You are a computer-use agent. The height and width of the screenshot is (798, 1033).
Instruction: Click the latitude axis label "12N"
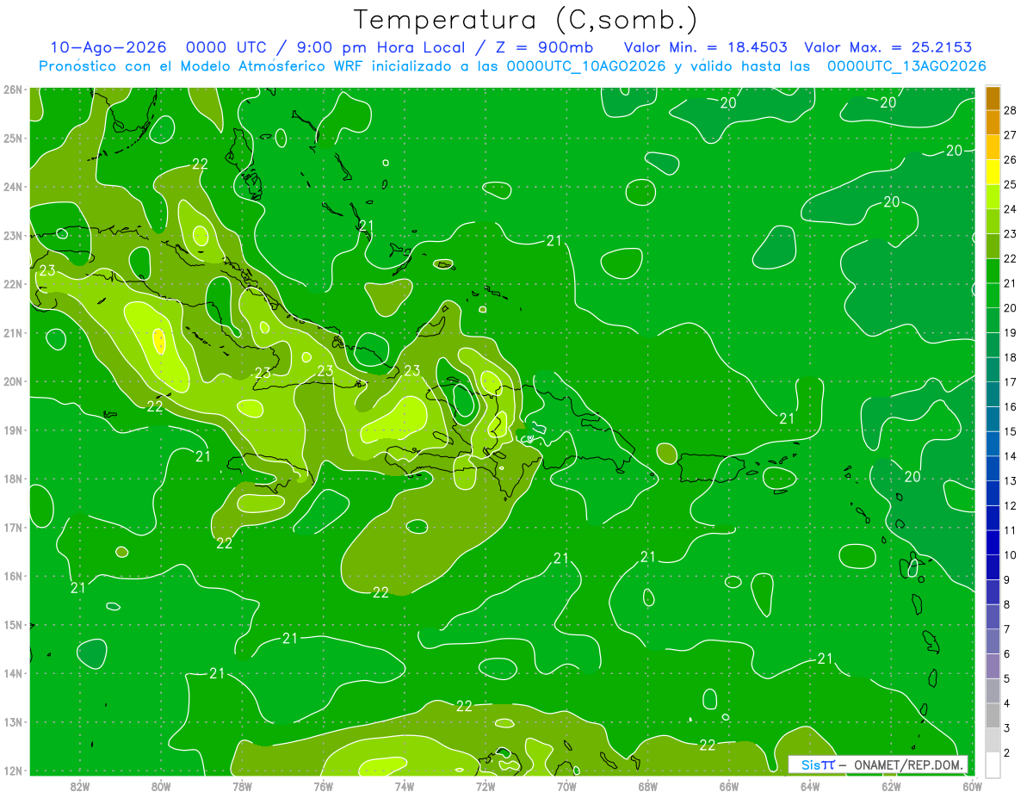13,770
